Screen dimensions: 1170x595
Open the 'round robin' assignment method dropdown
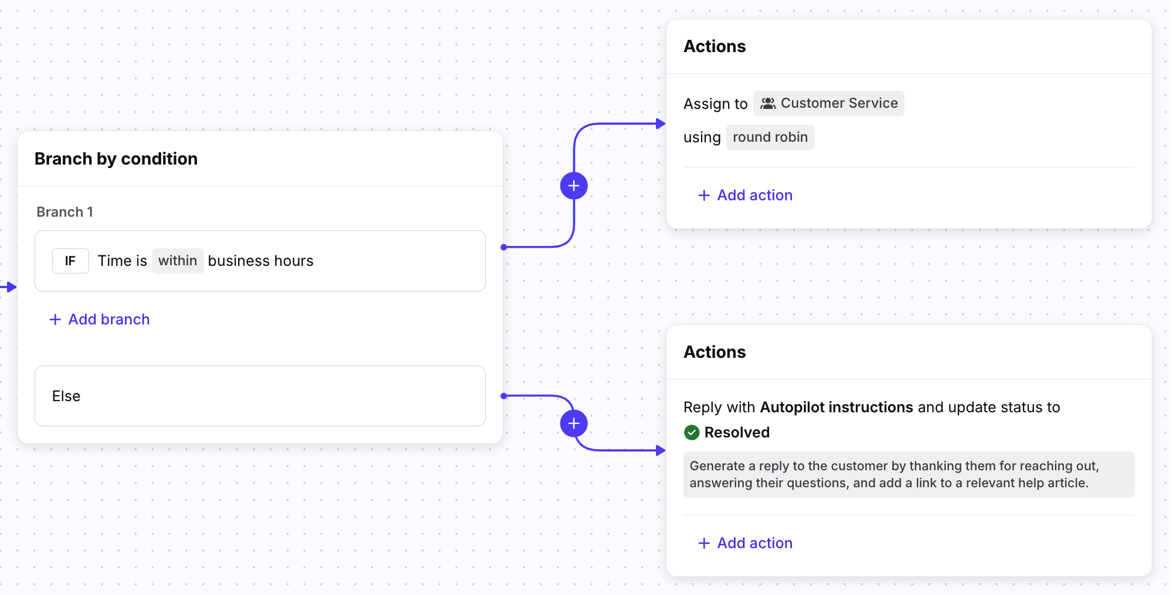(x=770, y=138)
